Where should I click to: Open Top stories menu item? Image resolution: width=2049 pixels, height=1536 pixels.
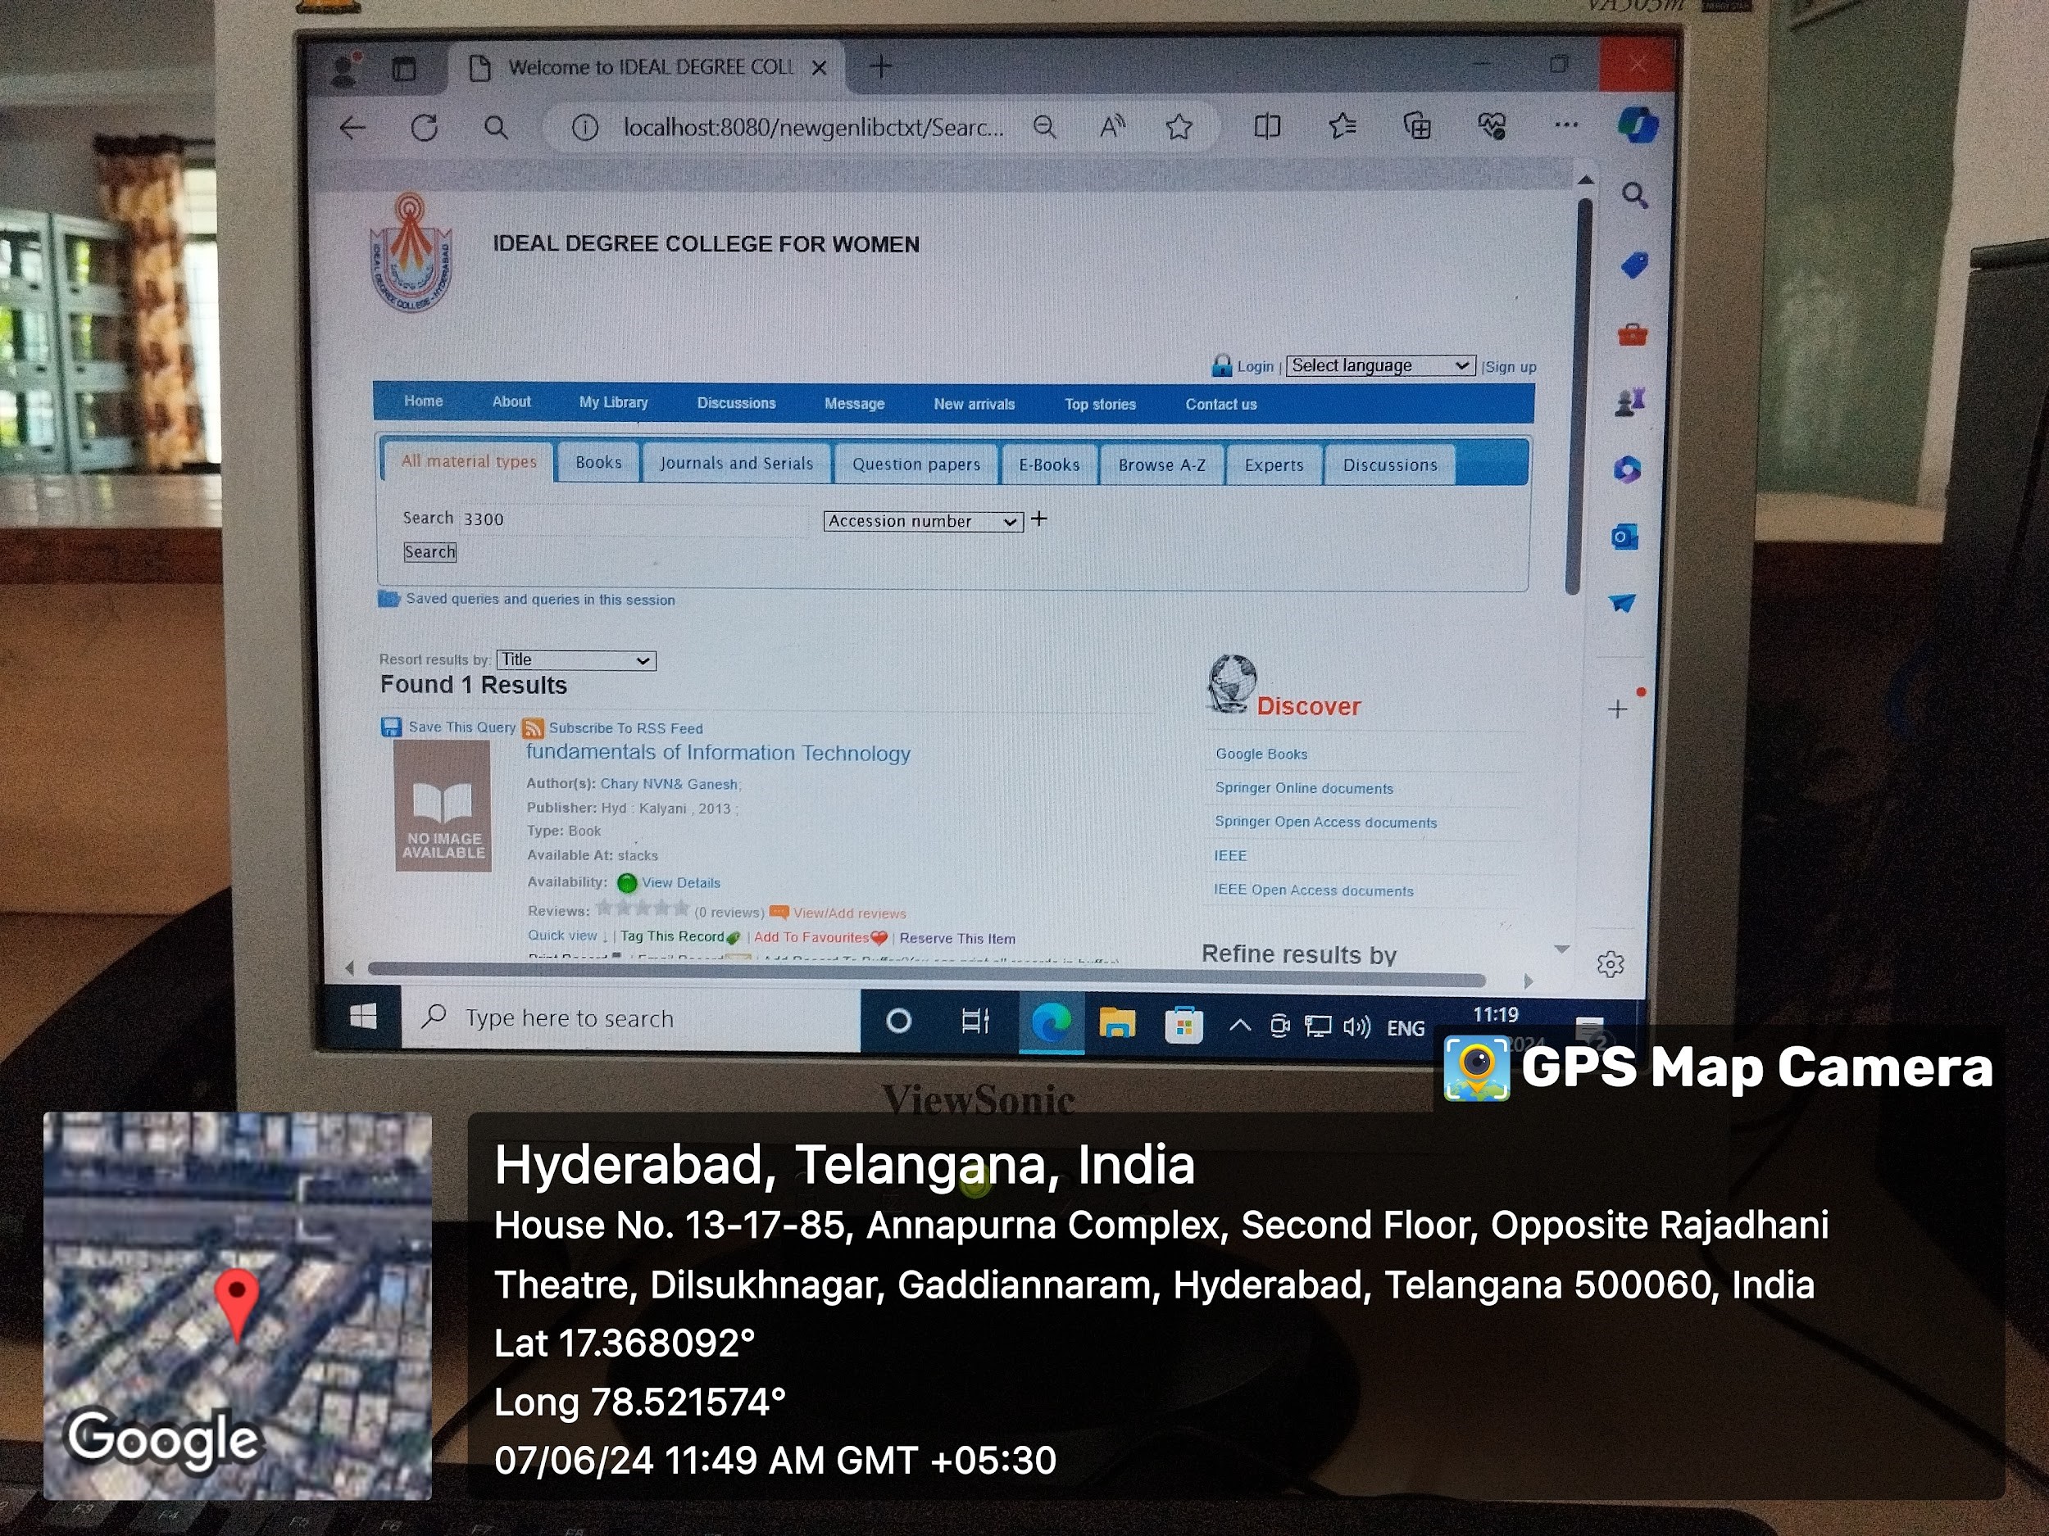(x=1100, y=405)
